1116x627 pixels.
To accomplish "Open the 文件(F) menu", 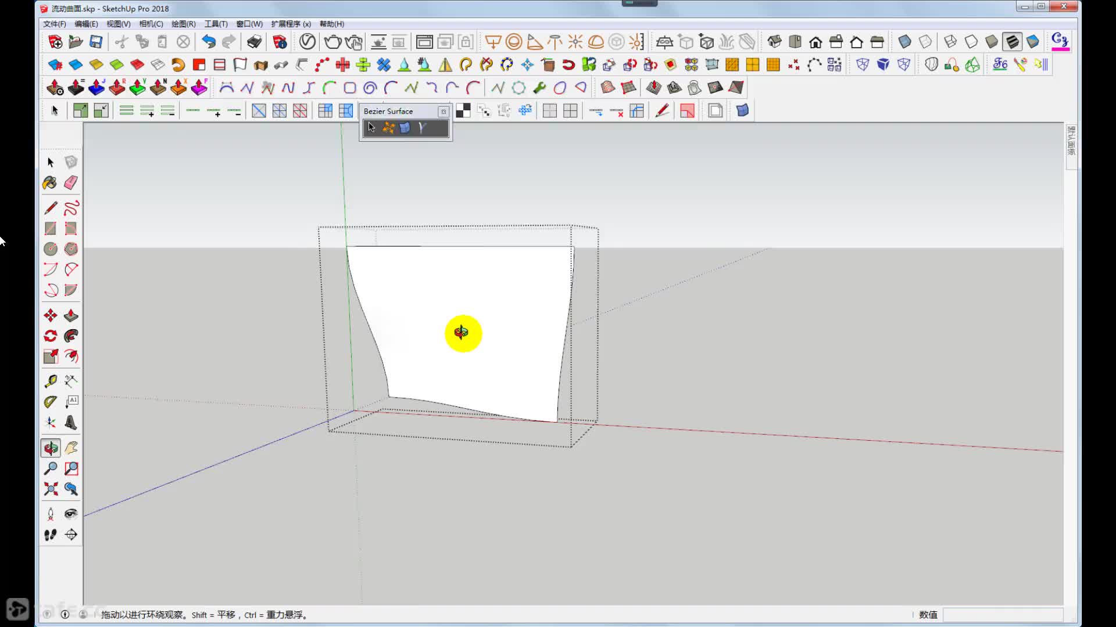I will pyautogui.click(x=54, y=24).
